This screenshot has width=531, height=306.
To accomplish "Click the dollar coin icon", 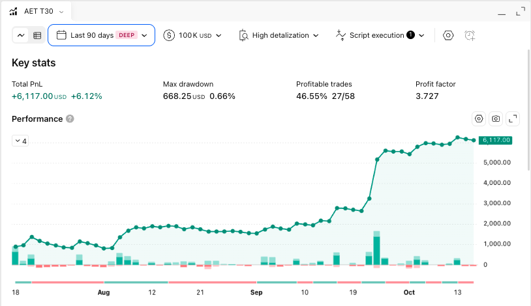I will (x=169, y=35).
